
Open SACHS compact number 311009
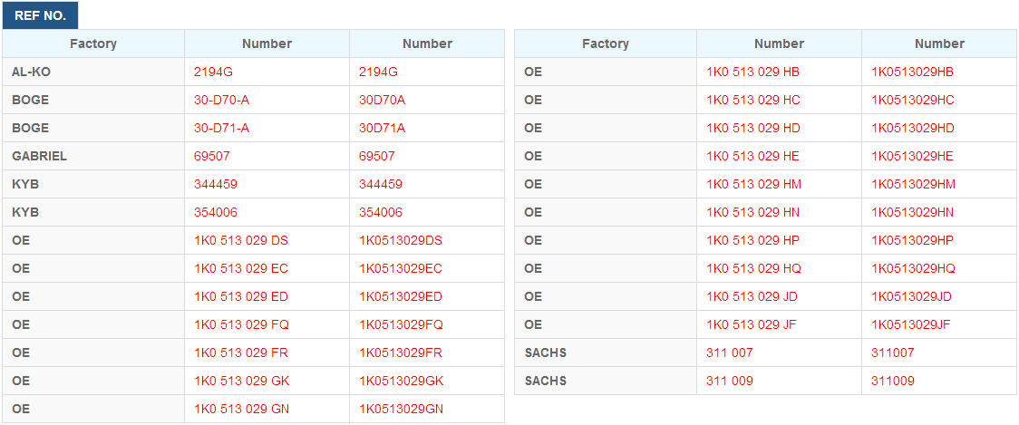tap(893, 381)
